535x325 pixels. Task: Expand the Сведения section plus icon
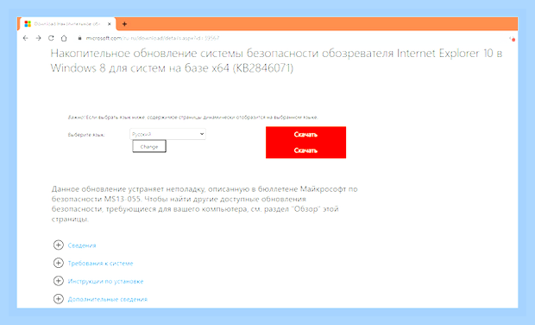[x=59, y=245]
